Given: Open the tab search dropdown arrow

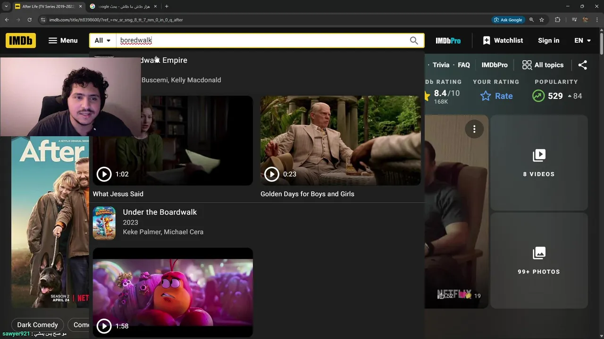Looking at the screenshot, I should click(x=6, y=7).
